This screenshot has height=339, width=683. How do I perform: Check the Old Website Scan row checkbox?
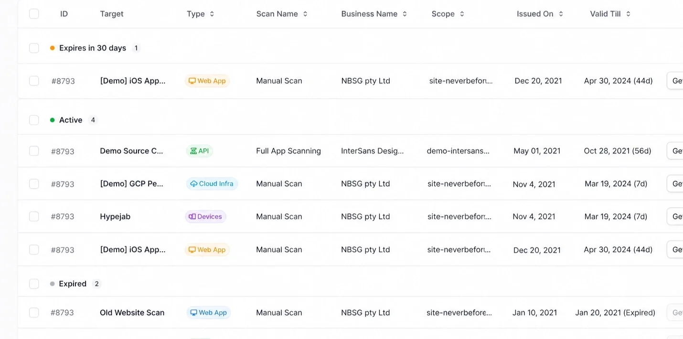pyautogui.click(x=34, y=313)
